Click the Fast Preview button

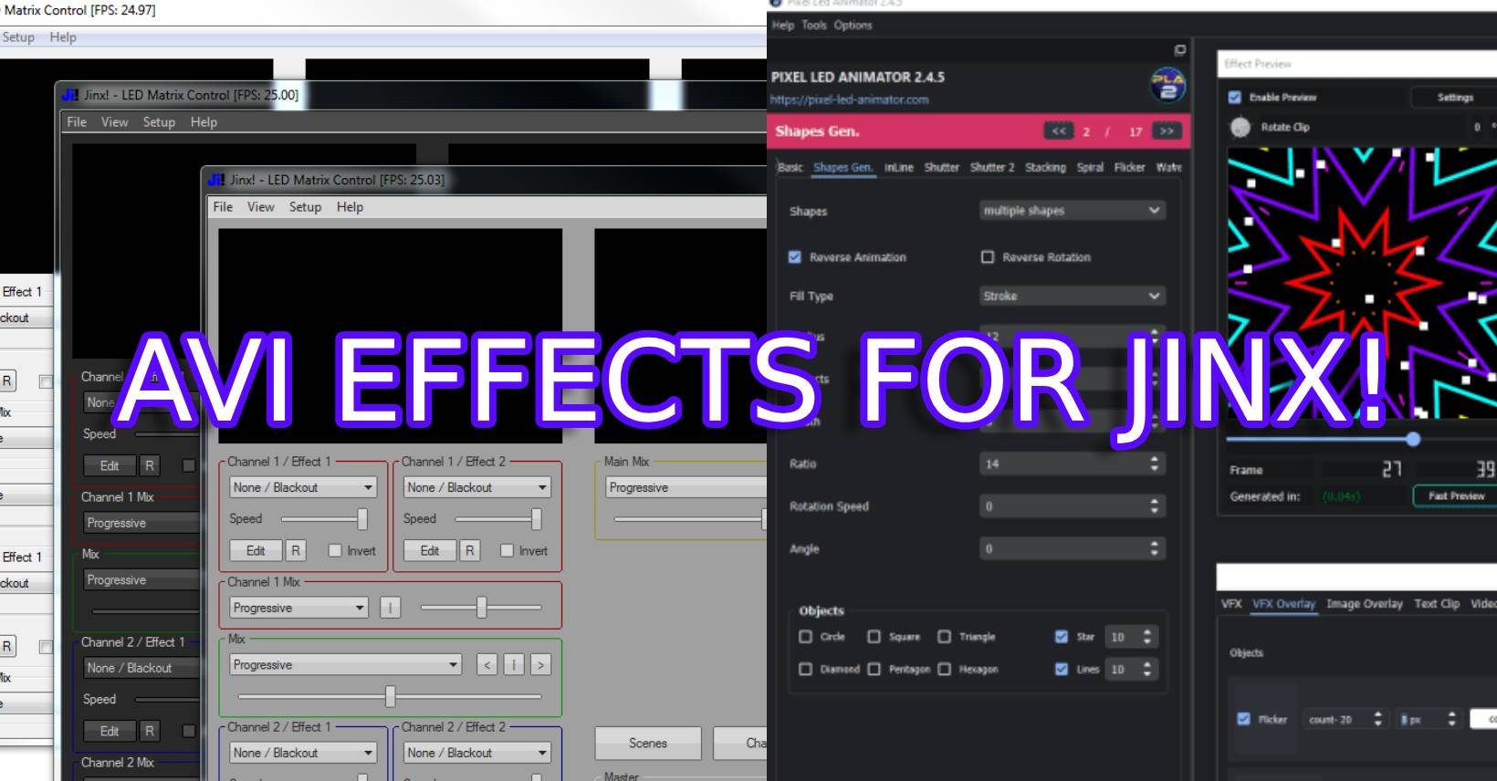(1456, 496)
